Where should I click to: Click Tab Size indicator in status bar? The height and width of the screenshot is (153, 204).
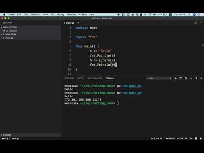[x=170, y=139]
